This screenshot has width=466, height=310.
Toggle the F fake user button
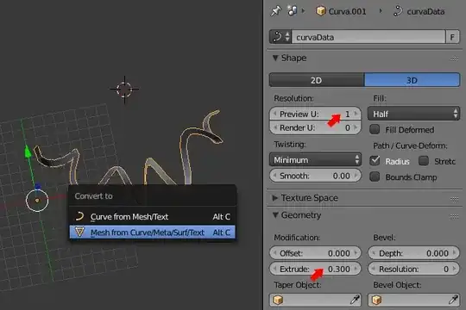(452, 37)
